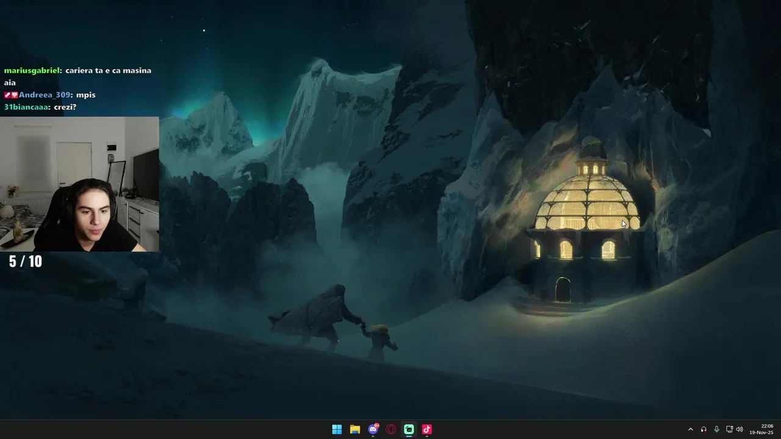Switch to the Streamlabs taskbar app

point(409,429)
